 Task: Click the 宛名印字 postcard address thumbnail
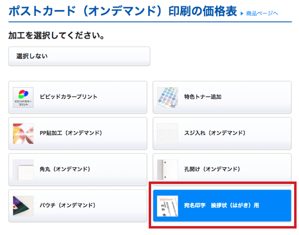[167, 205]
